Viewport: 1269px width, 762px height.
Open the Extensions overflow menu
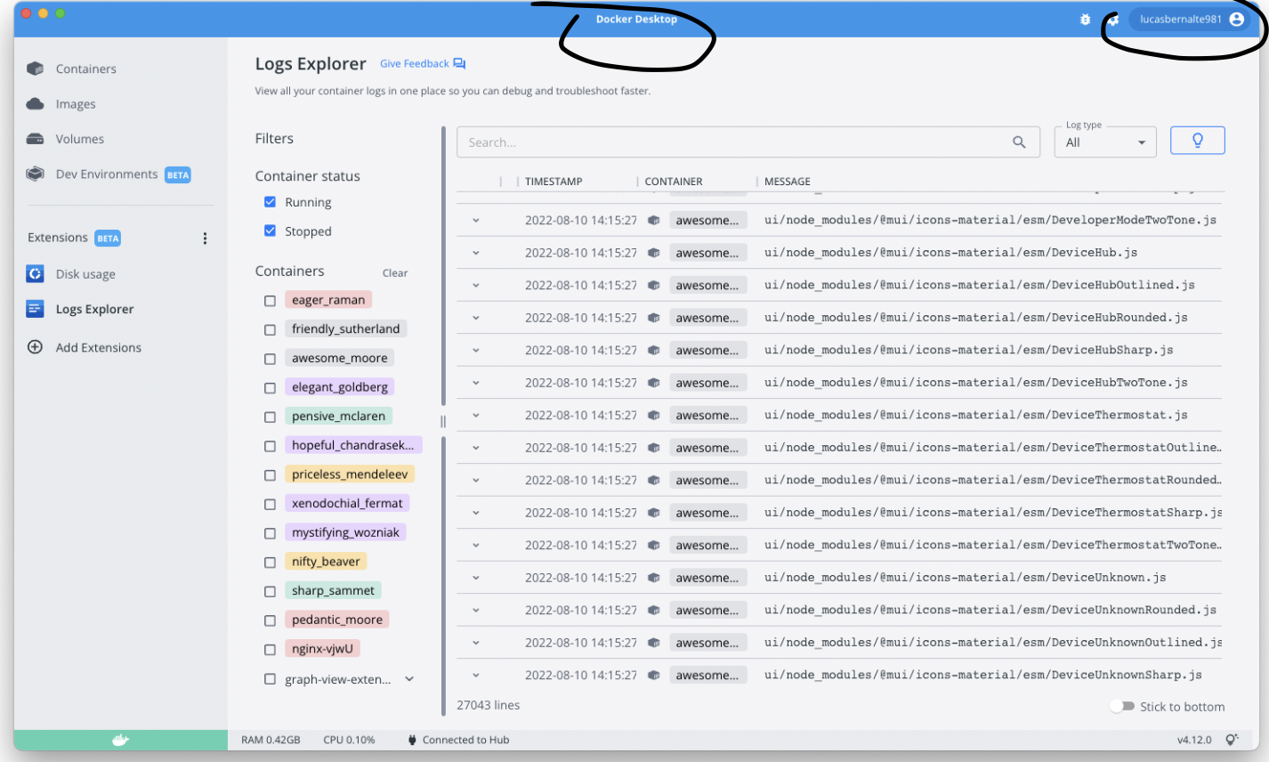point(205,238)
